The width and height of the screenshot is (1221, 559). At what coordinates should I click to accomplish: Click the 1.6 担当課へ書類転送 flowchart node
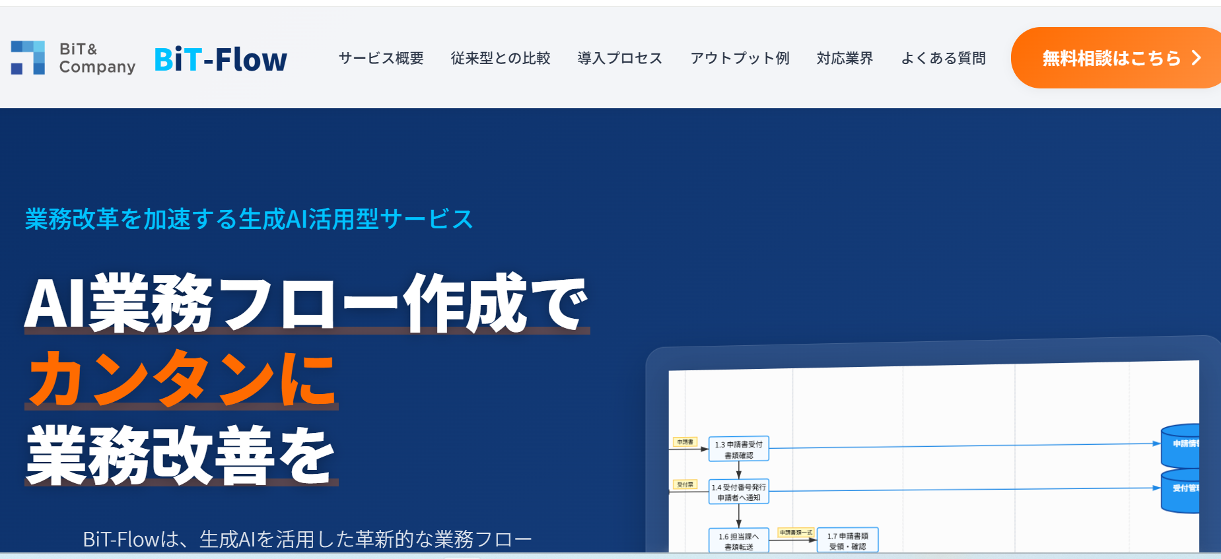pos(738,541)
